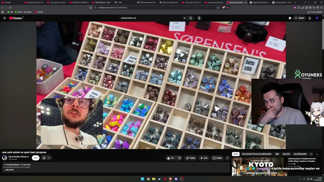Open Brave Leo AI sparkle icon
324x182 pixels.
coord(314,8)
